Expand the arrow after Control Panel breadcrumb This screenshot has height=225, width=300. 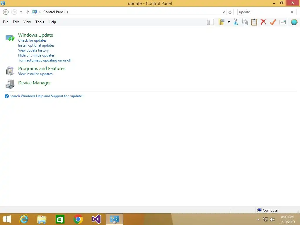coord(68,12)
